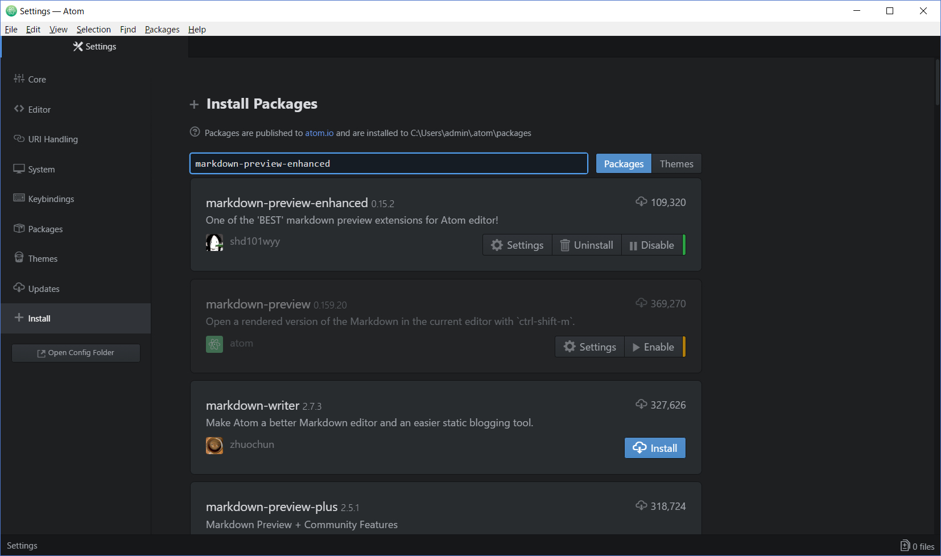This screenshot has height=556, width=941.
Task: Enable the markdown-preview package
Action: (653, 347)
